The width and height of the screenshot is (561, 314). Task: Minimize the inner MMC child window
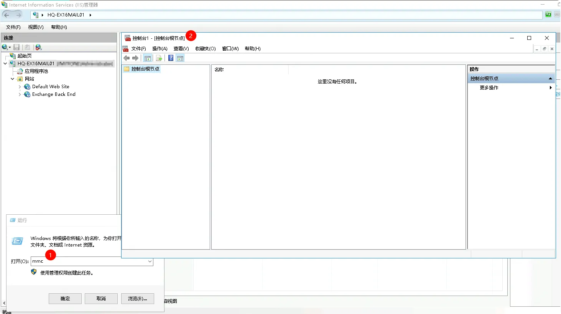pos(537,49)
